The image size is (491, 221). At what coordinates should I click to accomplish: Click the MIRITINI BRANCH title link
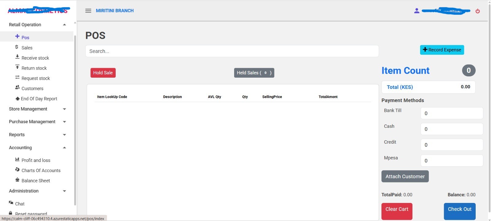[x=115, y=11]
